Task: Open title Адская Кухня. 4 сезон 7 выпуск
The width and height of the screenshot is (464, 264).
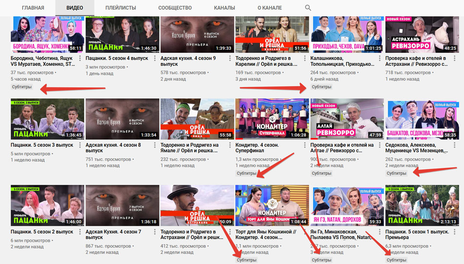Action: (x=113, y=234)
